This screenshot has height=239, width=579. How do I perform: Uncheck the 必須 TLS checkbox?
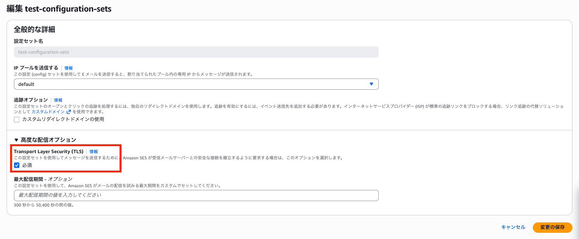point(17,165)
